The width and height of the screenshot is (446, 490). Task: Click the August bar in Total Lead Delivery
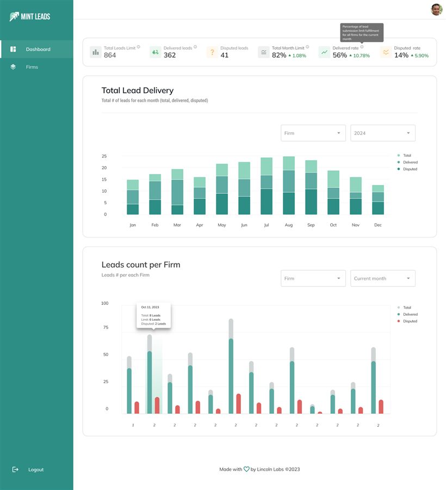(289, 185)
